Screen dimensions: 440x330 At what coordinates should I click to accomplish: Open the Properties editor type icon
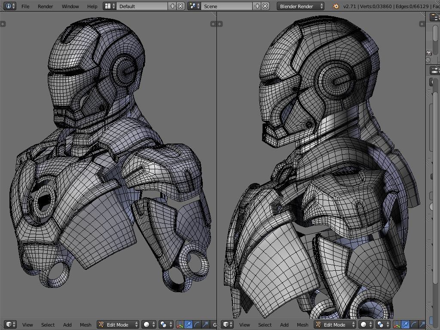435,70
